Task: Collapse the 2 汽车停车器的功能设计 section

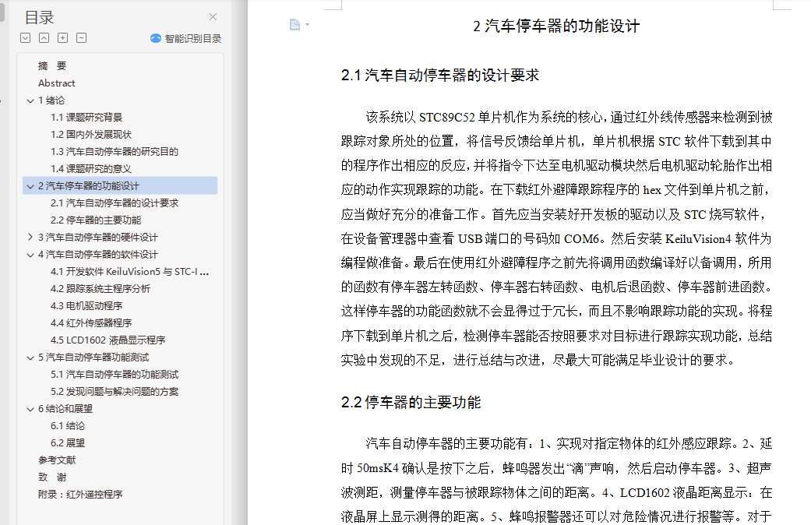Action: 30,186
